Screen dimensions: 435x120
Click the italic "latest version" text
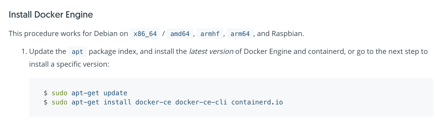coord(211,52)
